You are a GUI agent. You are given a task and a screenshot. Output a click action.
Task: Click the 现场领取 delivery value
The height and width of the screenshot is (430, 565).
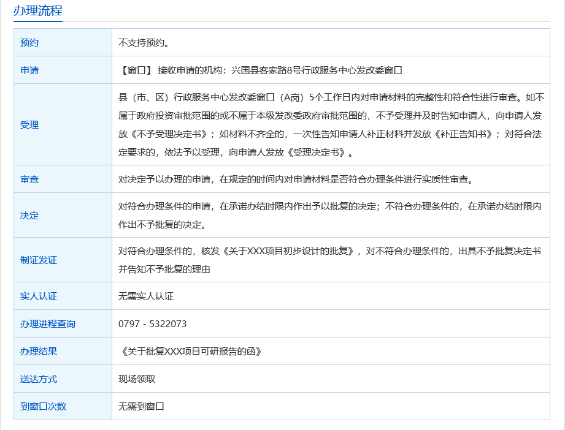pyautogui.click(x=137, y=379)
